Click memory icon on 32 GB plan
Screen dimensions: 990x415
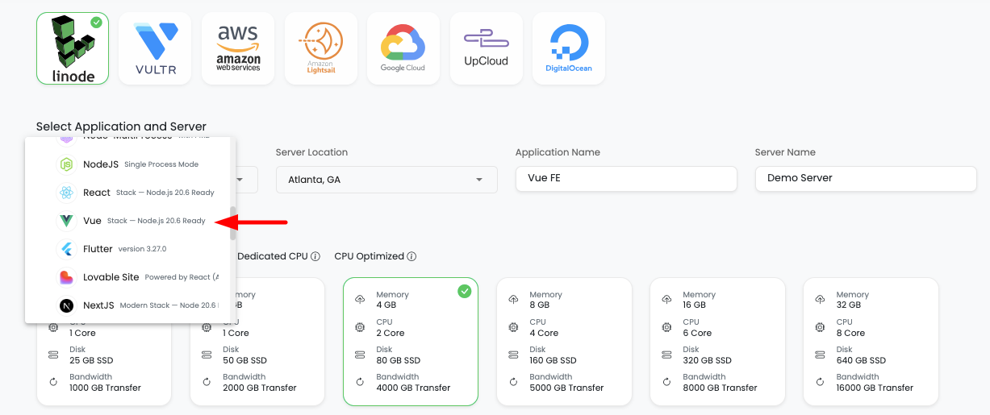pos(820,300)
